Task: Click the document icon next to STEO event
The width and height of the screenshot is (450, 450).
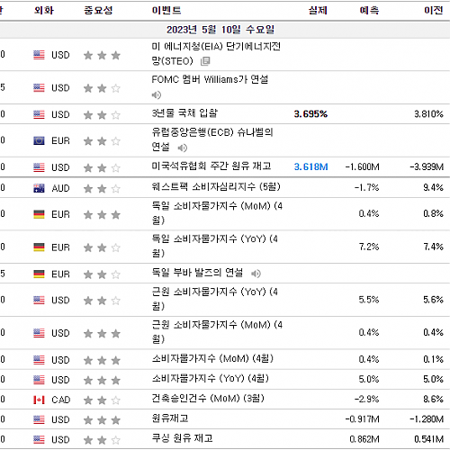Action: click(x=205, y=61)
